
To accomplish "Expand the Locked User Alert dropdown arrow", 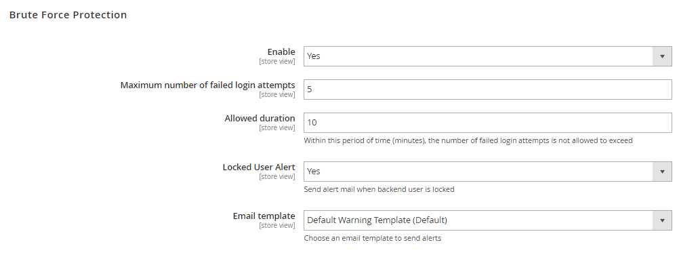I will tap(662, 172).
